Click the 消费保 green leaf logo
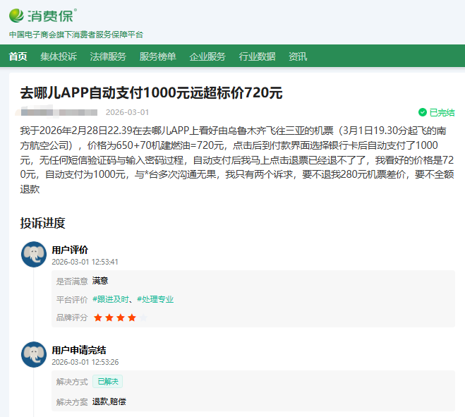 point(17,15)
